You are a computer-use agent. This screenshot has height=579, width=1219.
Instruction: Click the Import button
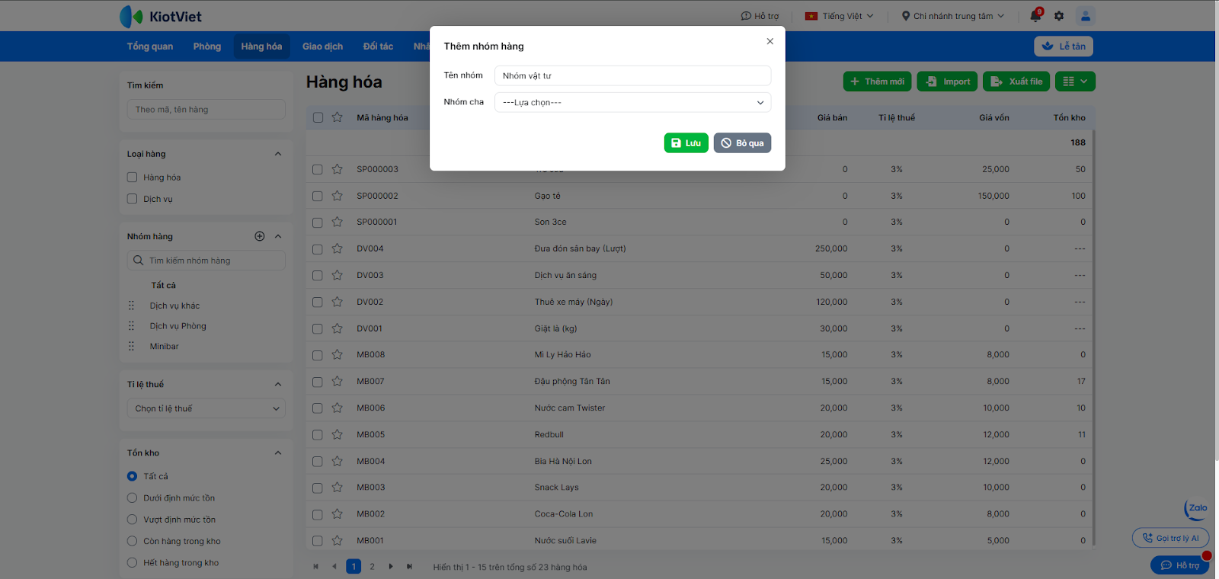click(948, 82)
